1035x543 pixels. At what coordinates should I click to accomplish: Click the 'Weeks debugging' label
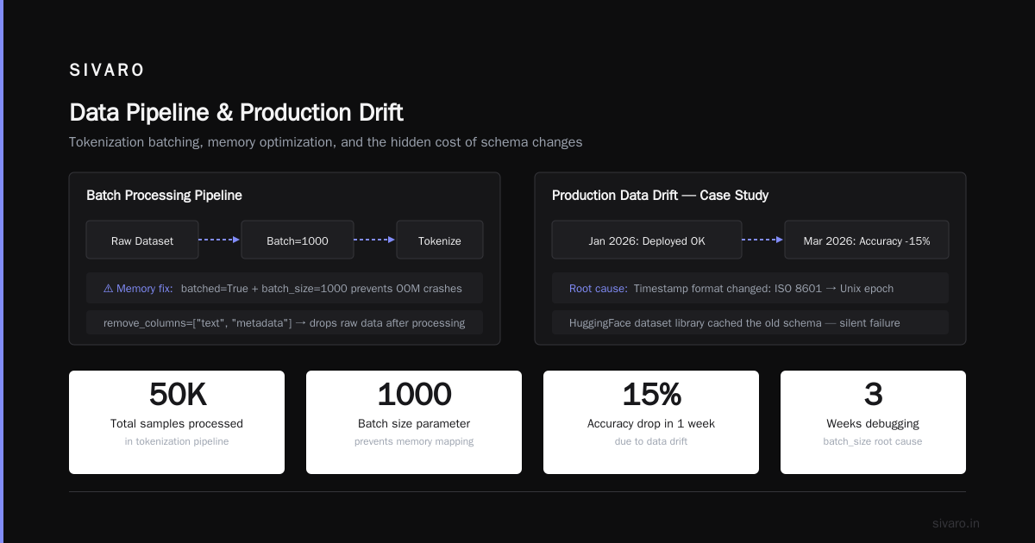click(873, 424)
